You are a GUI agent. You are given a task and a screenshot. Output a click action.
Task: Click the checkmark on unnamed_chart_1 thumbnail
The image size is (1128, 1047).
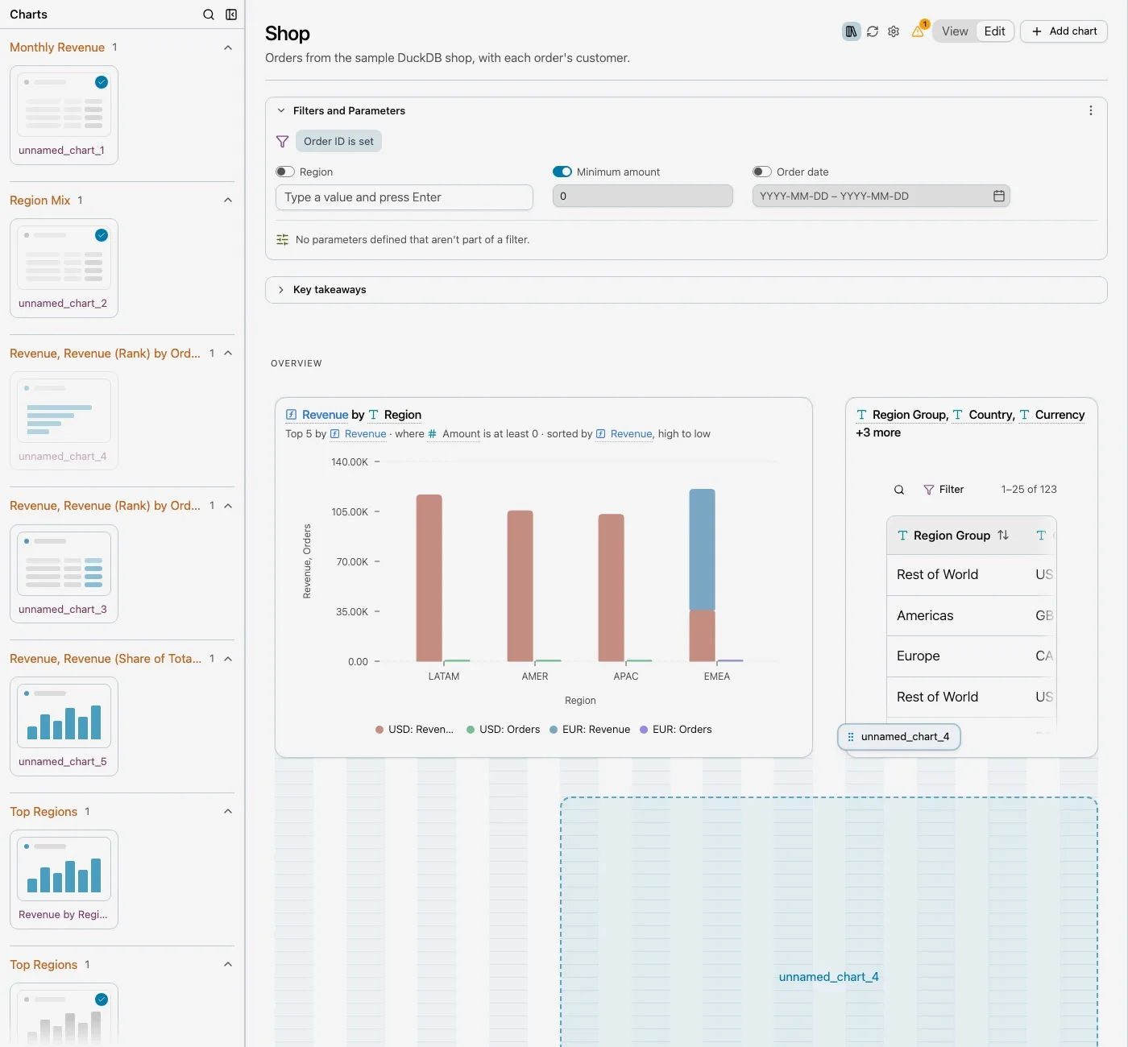[102, 82]
